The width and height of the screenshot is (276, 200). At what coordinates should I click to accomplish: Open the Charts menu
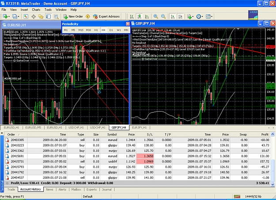point(36,10)
